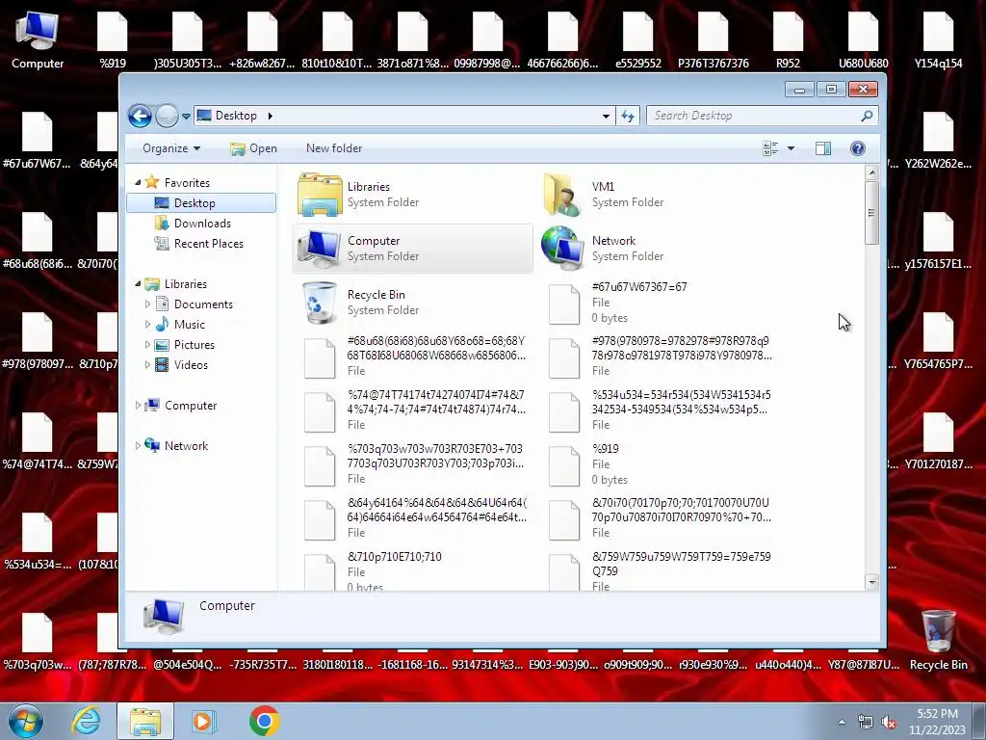This screenshot has height=740, width=986.
Task: Select the VM1 user folder icon
Action: point(561,195)
